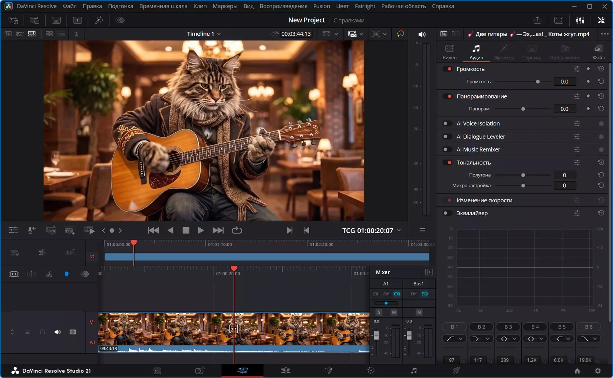Stop playback

(x=186, y=231)
